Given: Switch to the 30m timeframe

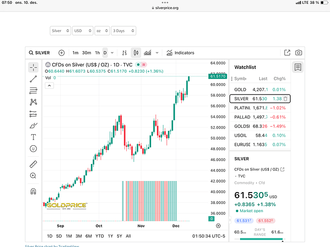Looking at the screenshot, I should (87, 53).
